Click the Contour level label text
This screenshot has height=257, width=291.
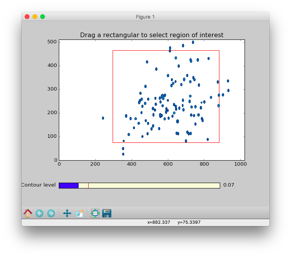[39, 185]
